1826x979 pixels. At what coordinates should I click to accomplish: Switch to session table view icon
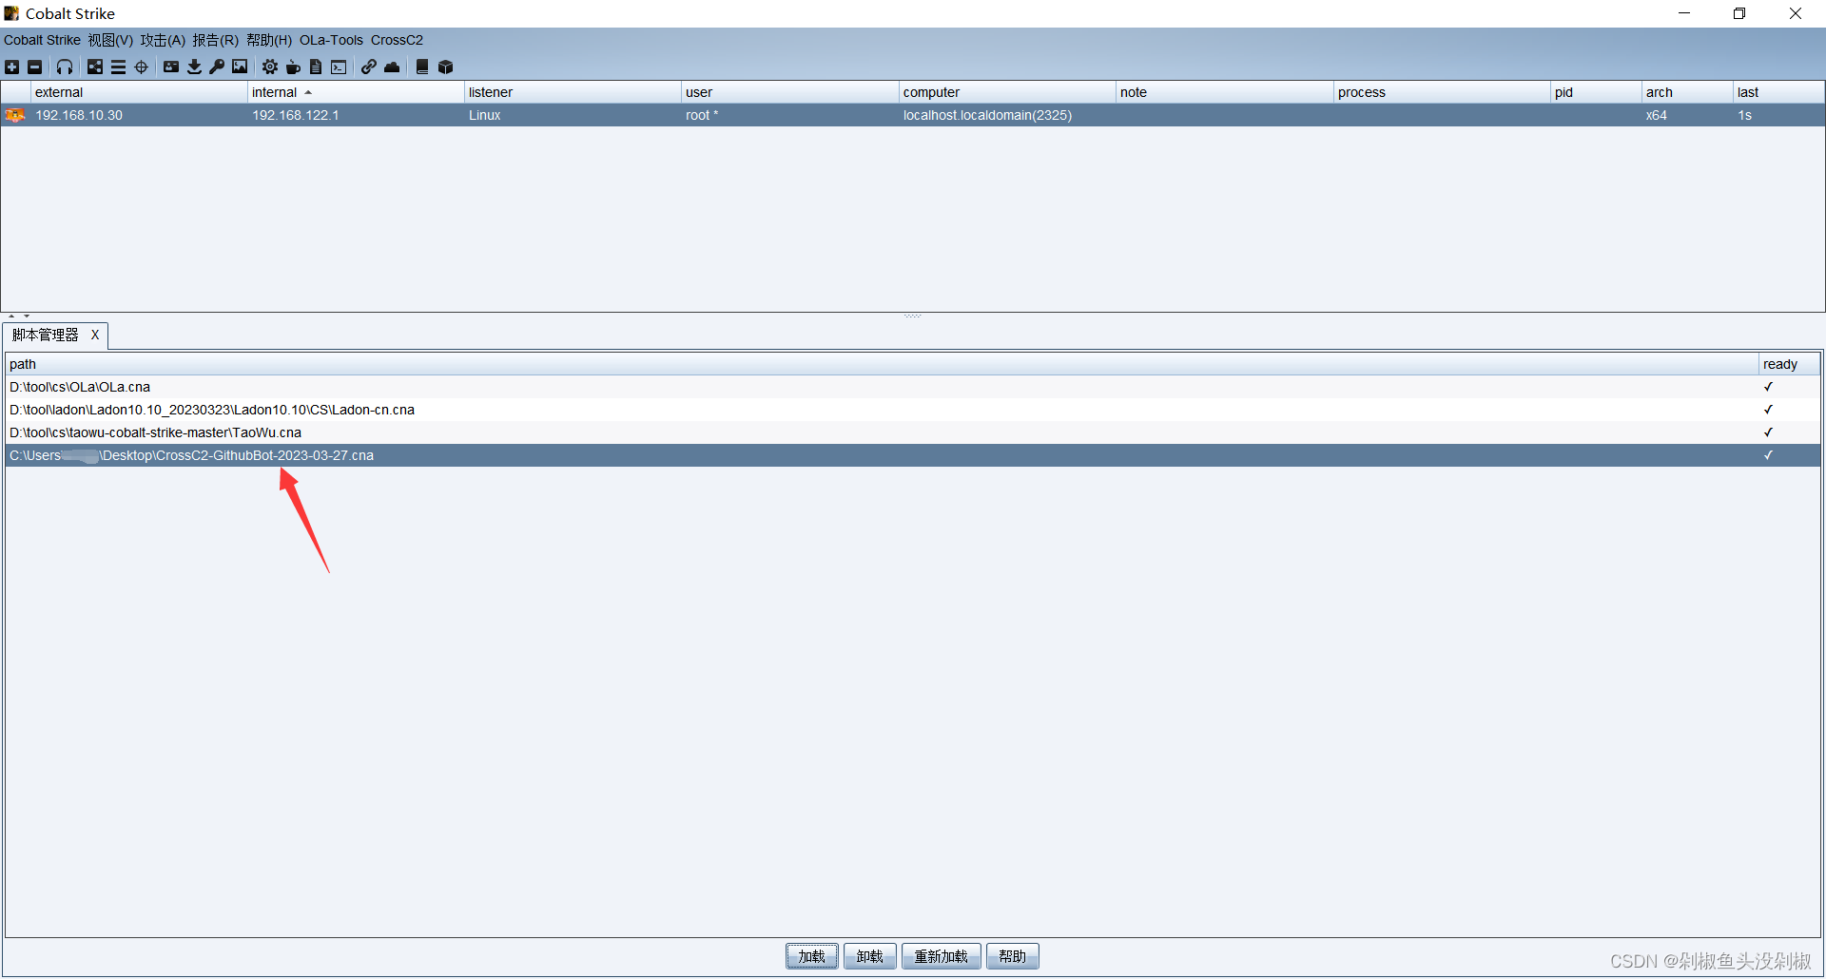click(x=118, y=67)
